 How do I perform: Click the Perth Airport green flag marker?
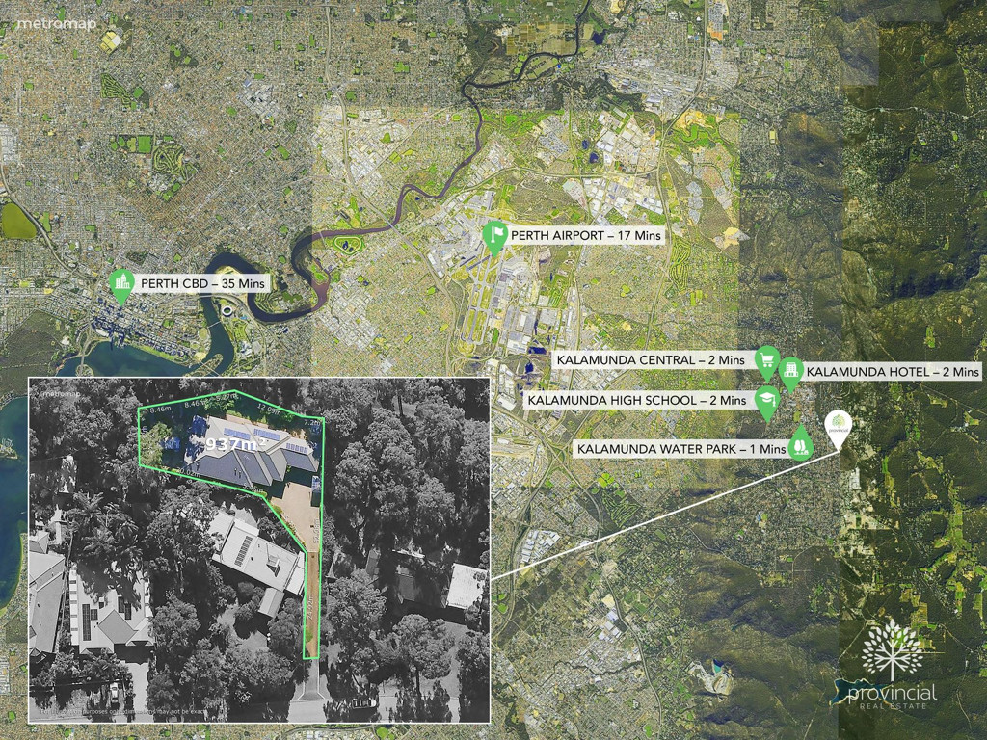(x=494, y=235)
